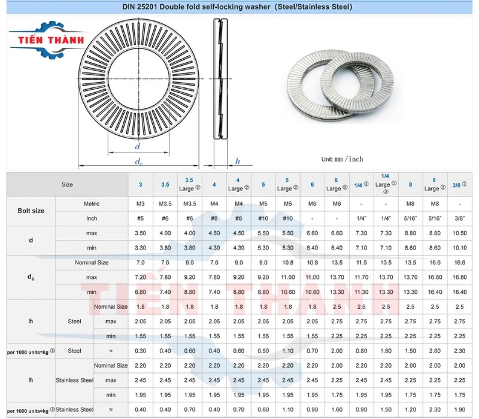Click the '#5' inch bolt cell
Screen dimensions: 479x419
pyautogui.click(x=141, y=218)
